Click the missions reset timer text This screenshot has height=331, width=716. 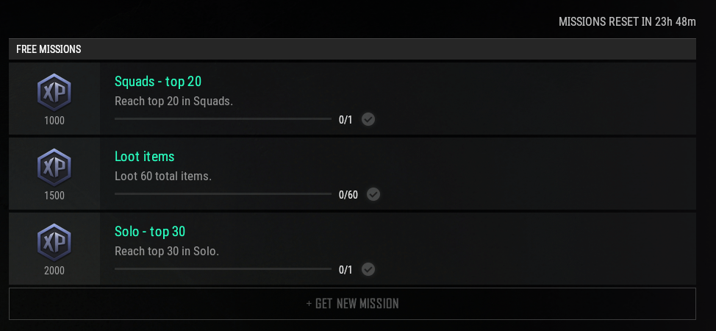click(627, 21)
